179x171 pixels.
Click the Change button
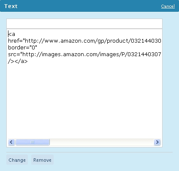point(17,160)
